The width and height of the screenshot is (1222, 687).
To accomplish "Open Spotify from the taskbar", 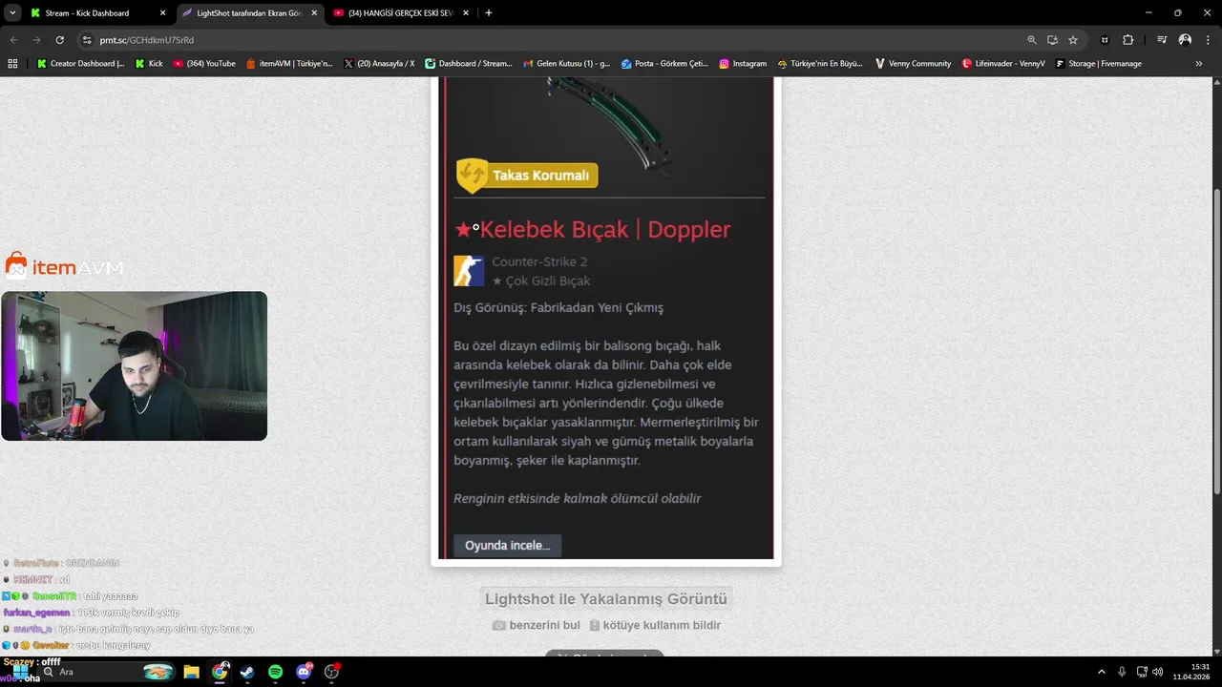I will pyautogui.click(x=275, y=672).
